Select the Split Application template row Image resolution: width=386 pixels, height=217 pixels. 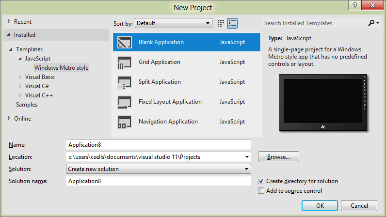187,82
